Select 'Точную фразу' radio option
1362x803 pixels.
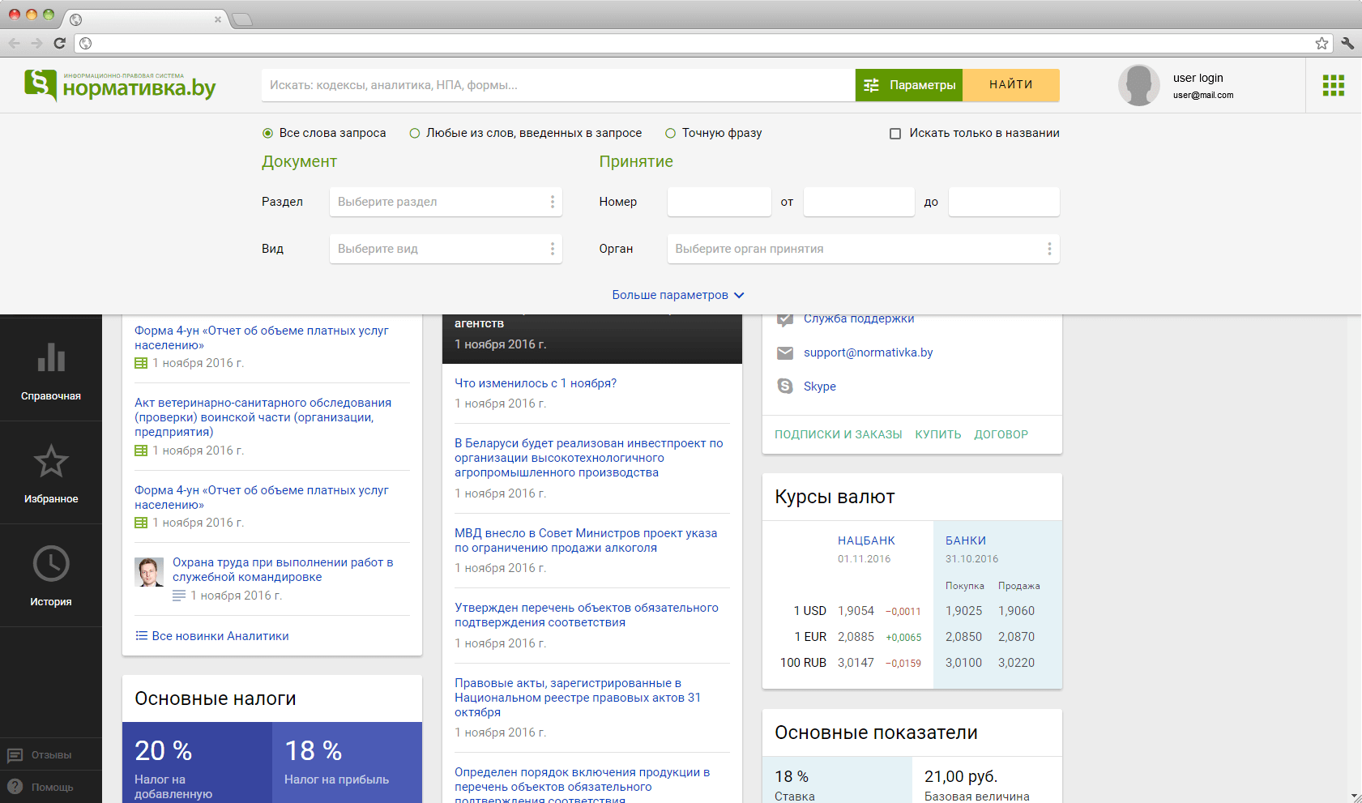pyautogui.click(x=671, y=134)
